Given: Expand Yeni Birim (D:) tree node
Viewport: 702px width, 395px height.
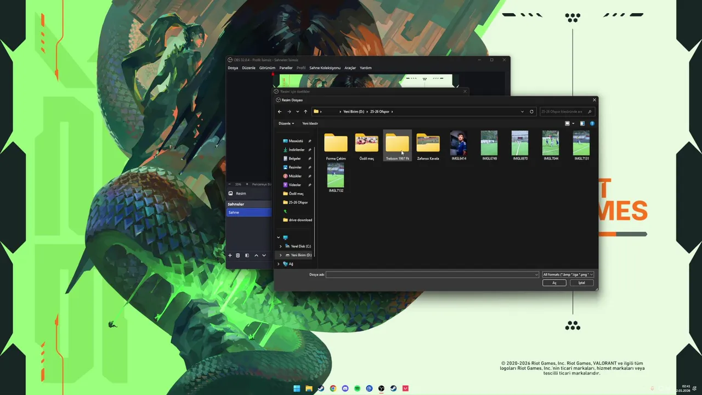Looking at the screenshot, I should (281, 255).
